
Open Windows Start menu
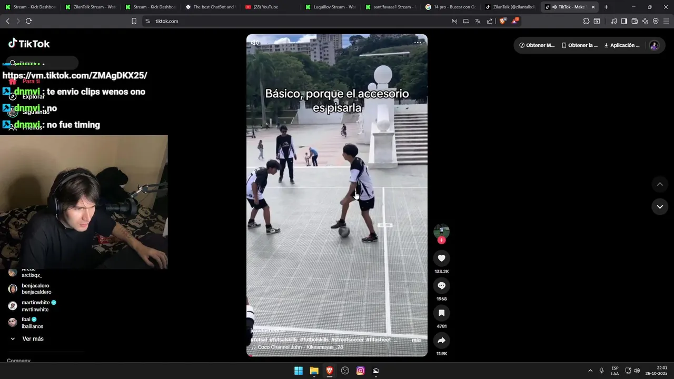pyautogui.click(x=299, y=371)
